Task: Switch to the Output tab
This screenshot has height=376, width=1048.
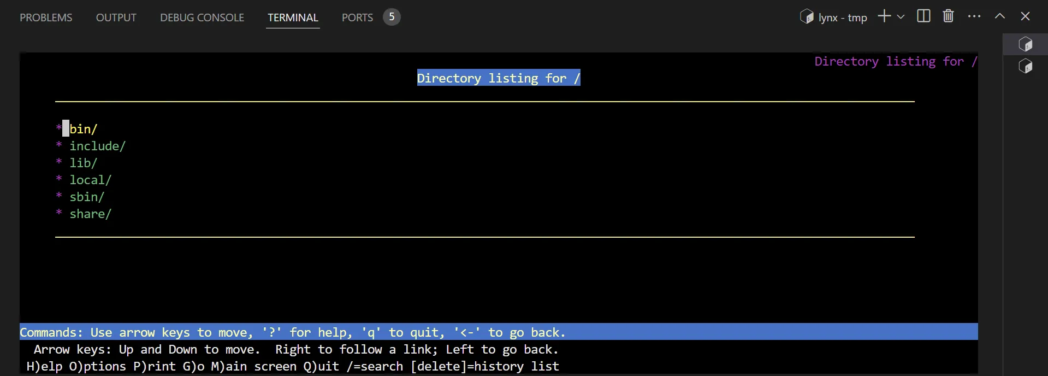Action: click(116, 17)
